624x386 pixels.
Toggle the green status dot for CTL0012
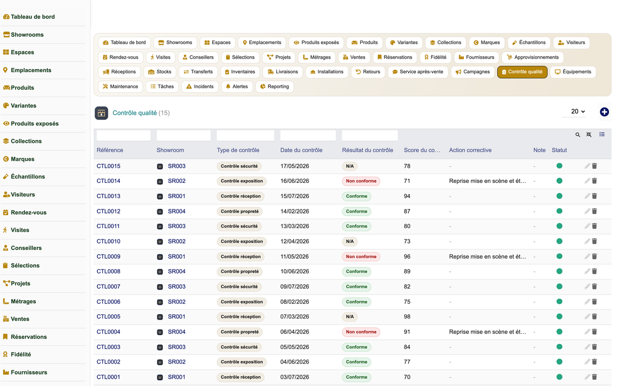(x=560, y=211)
